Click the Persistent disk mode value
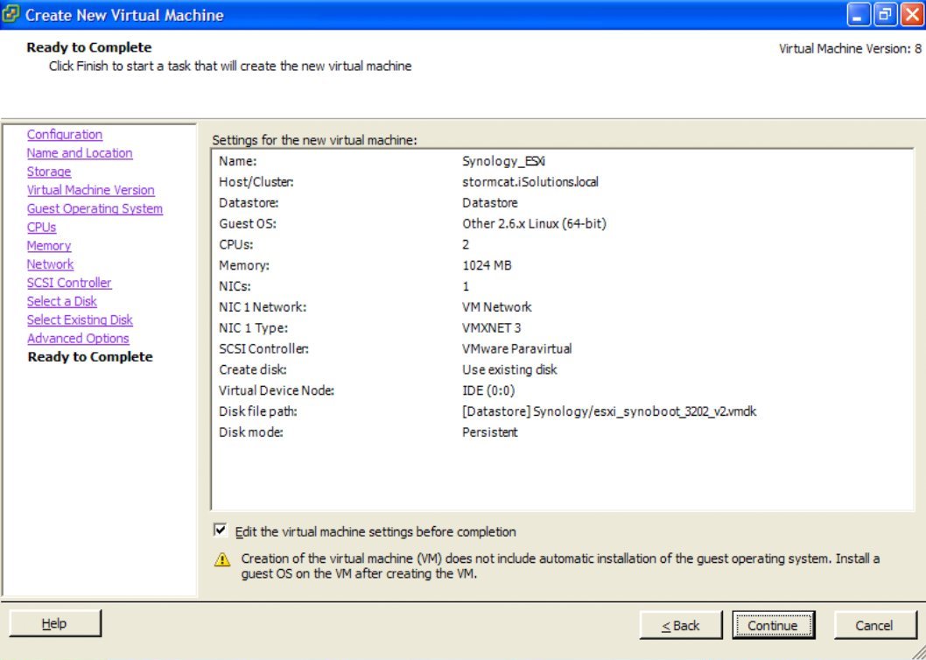 click(x=489, y=432)
